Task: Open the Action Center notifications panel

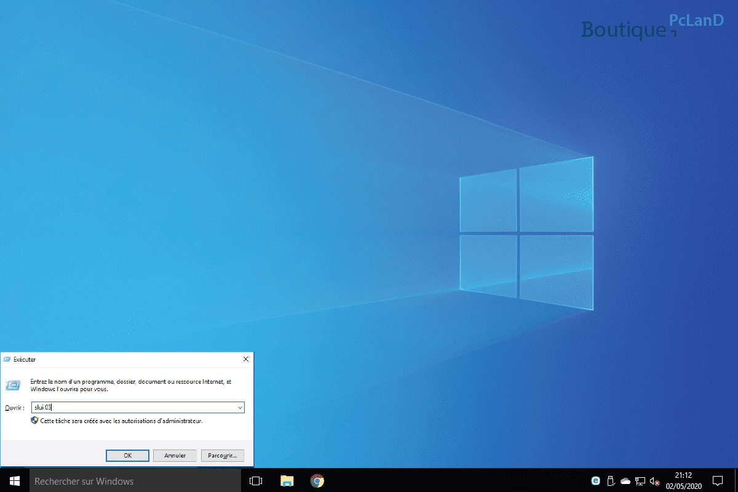Action: click(x=718, y=481)
